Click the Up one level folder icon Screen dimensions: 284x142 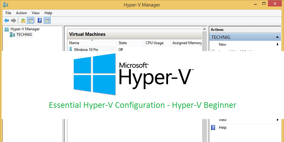(23, 21)
